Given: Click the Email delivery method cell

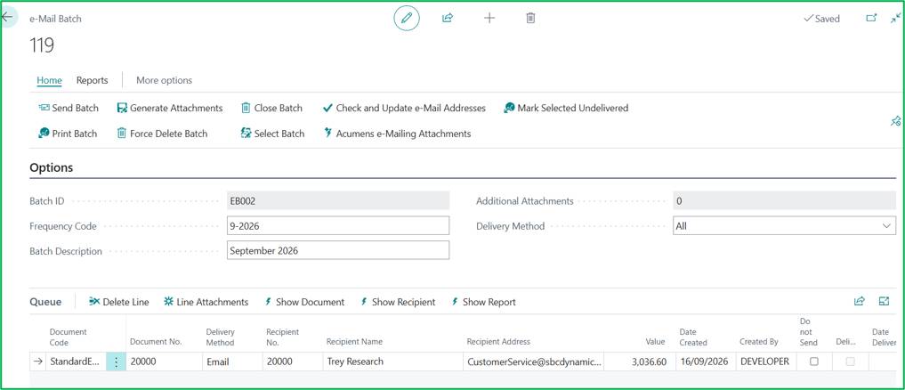Looking at the screenshot, I should click(230, 362).
